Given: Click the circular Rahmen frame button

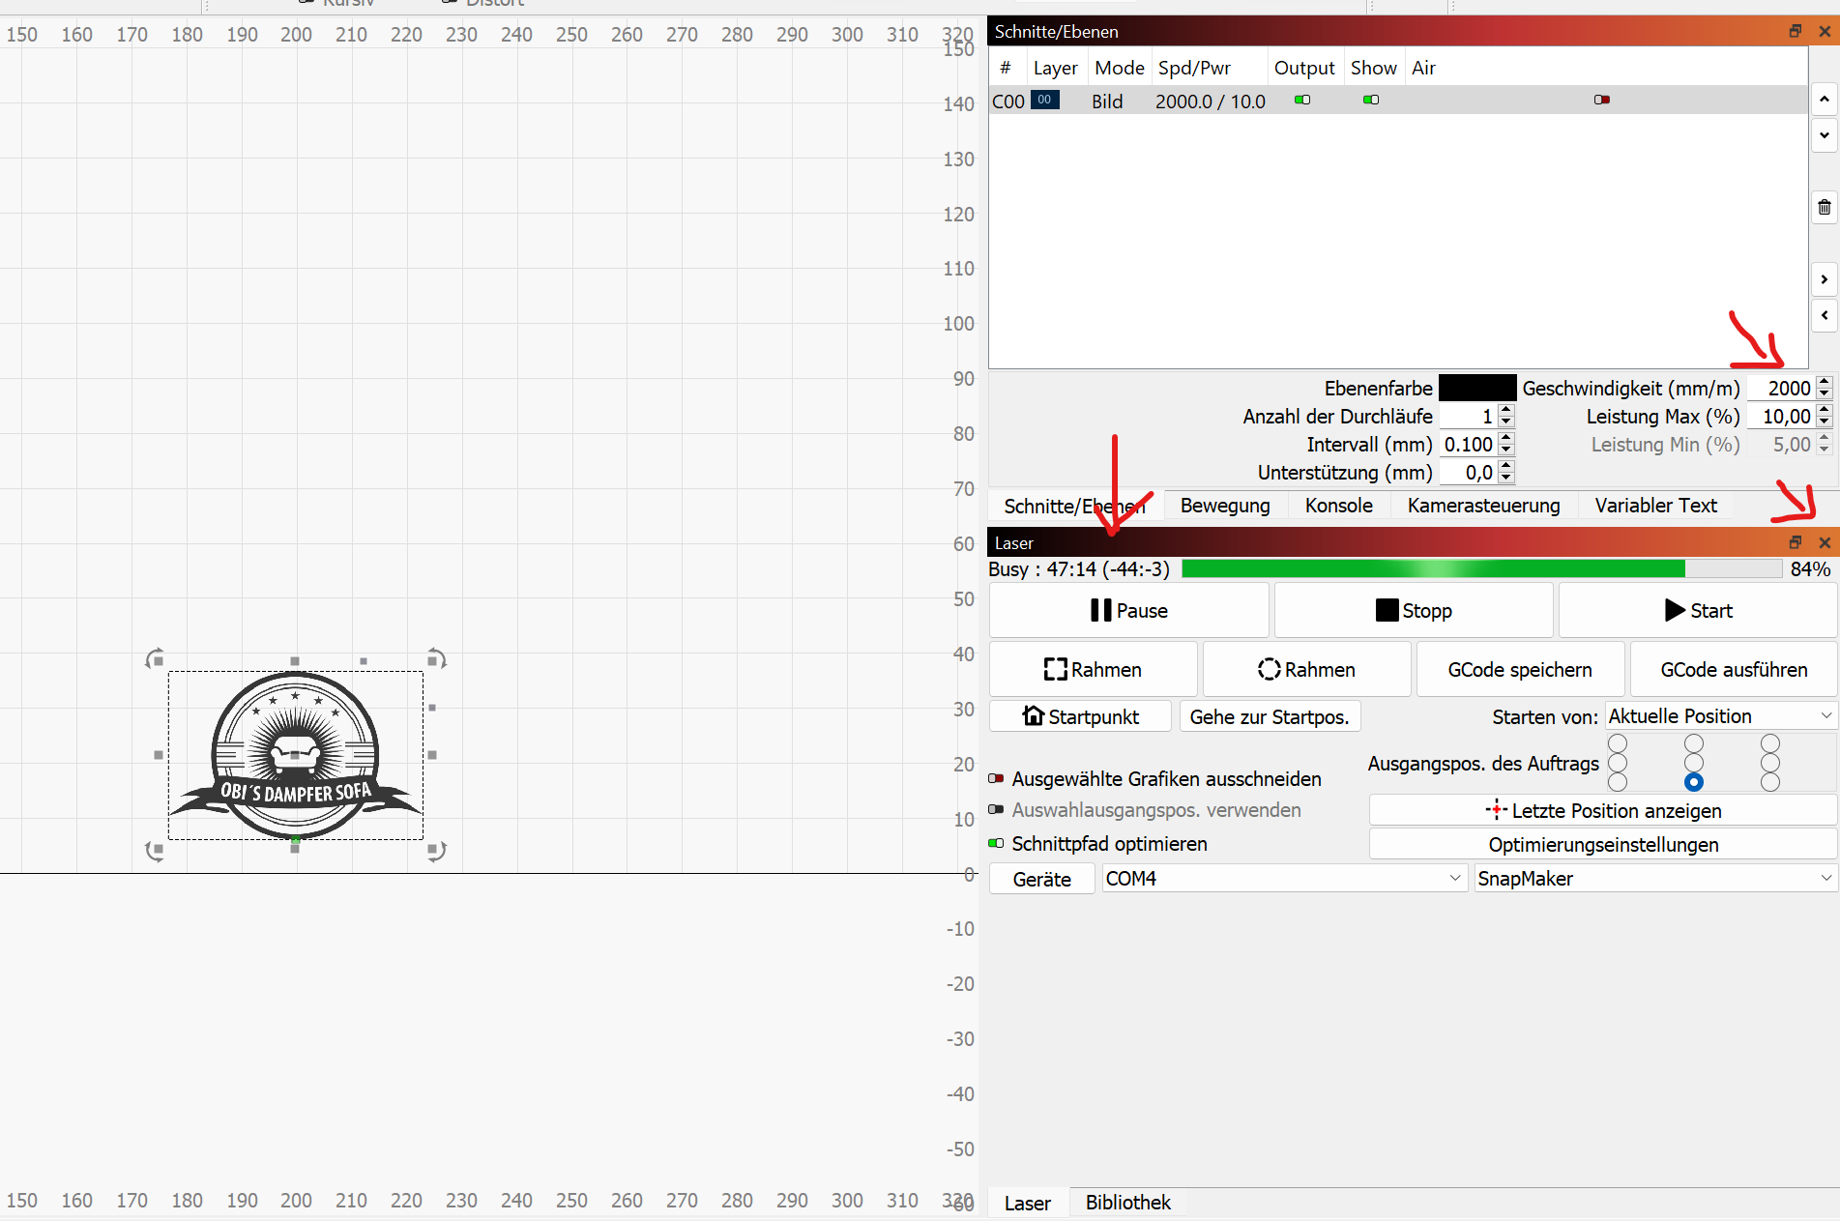Looking at the screenshot, I should 1306,669.
